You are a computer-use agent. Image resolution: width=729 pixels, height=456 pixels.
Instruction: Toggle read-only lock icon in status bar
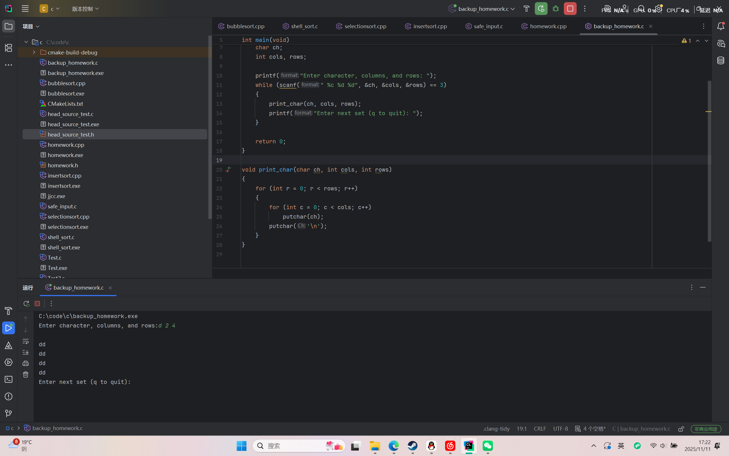pos(681,429)
